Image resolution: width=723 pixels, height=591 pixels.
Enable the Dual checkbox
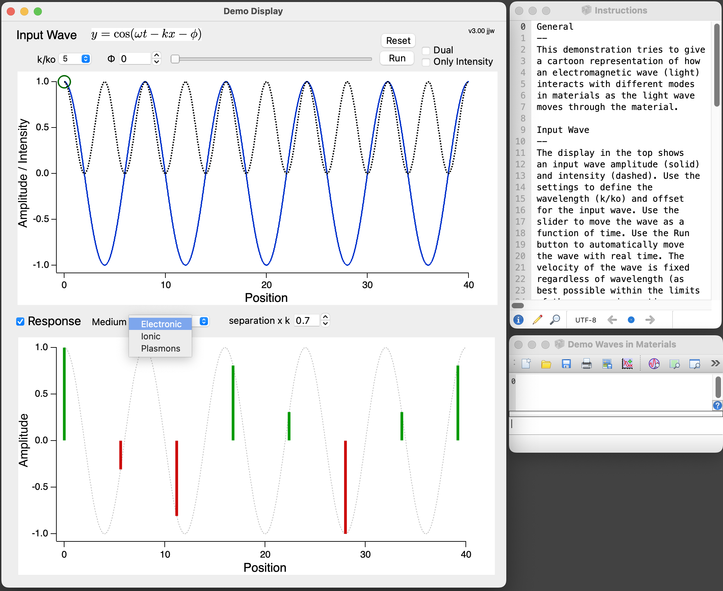426,50
